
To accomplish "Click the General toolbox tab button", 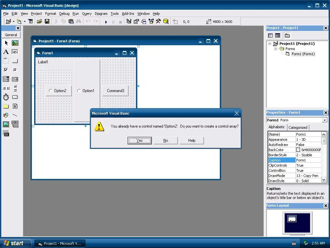I will click(11, 35).
